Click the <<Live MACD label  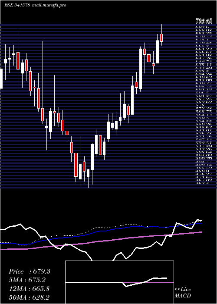[x=183, y=293]
